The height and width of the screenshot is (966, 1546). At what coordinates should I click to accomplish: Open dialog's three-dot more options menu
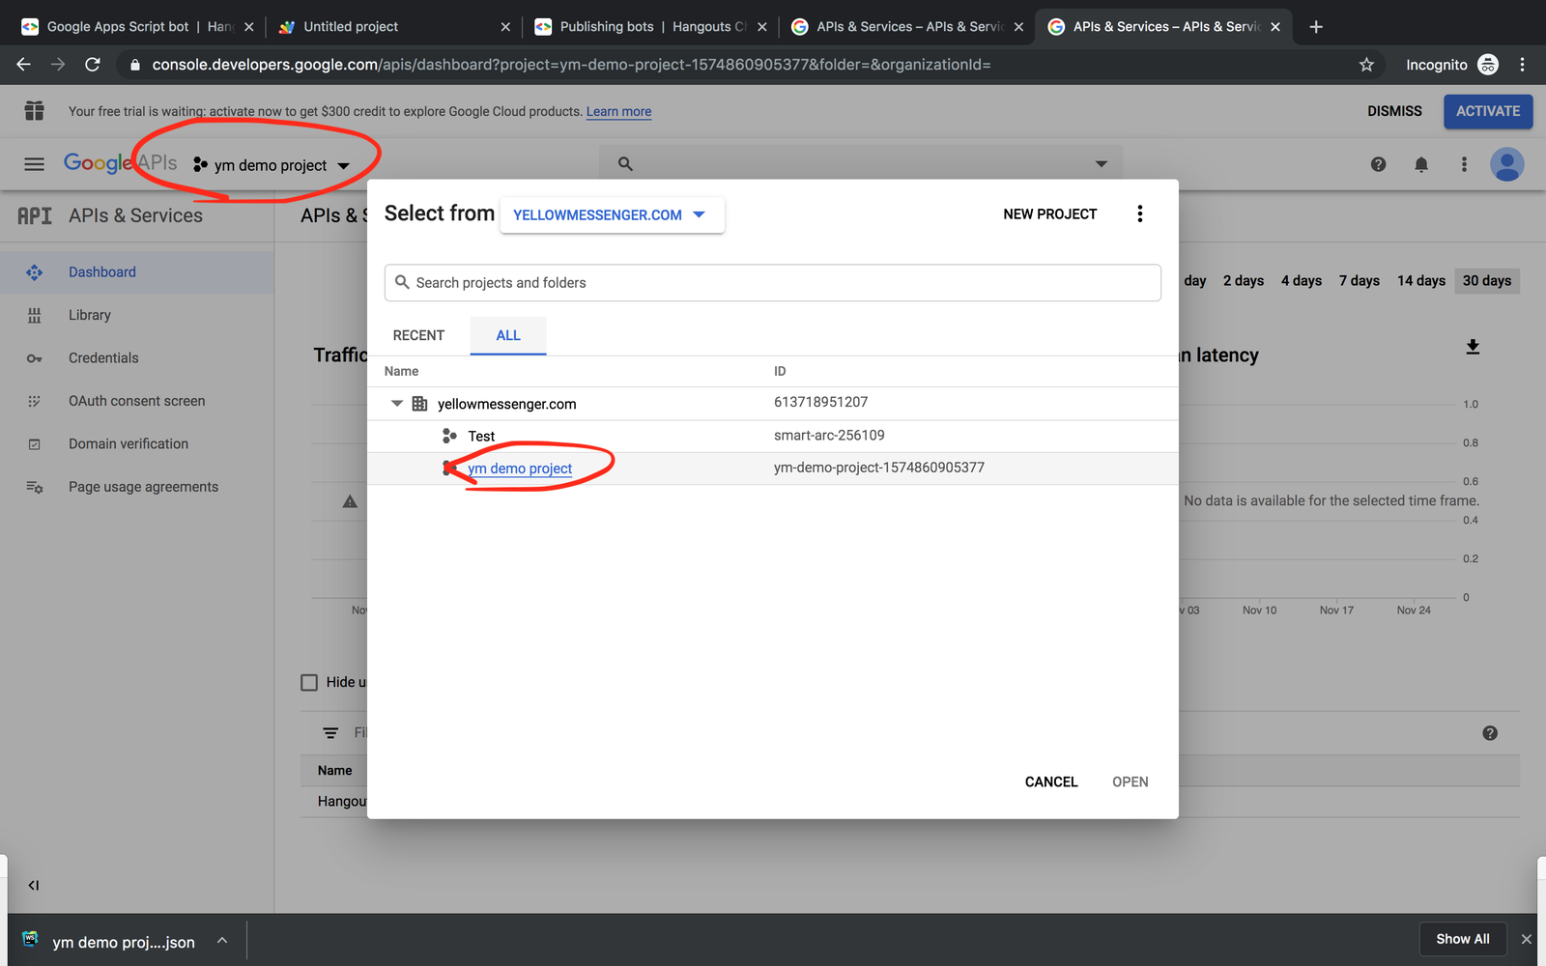[1140, 213]
